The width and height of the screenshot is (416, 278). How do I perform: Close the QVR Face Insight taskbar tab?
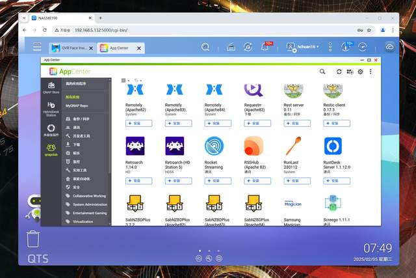tap(91, 48)
